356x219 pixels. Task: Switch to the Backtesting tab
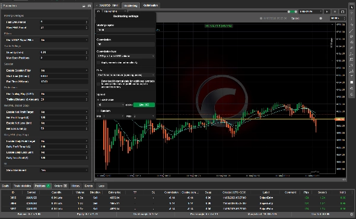pyautogui.click(x=131, y=5)
